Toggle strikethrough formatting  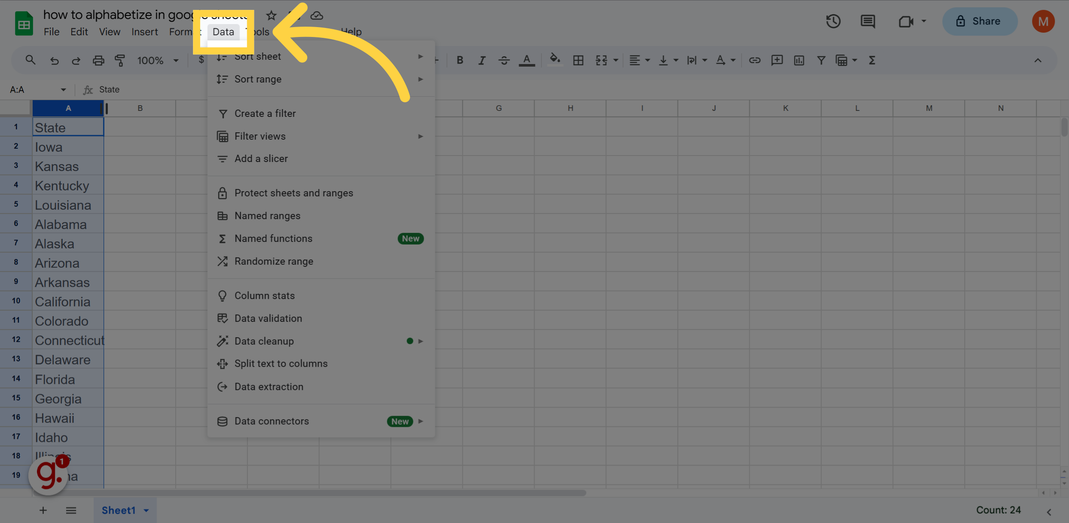click(504, 61)
